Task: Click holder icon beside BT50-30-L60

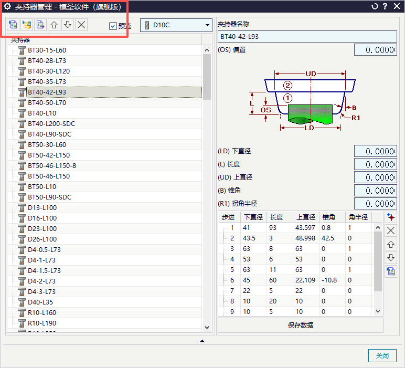Action: 22,145
